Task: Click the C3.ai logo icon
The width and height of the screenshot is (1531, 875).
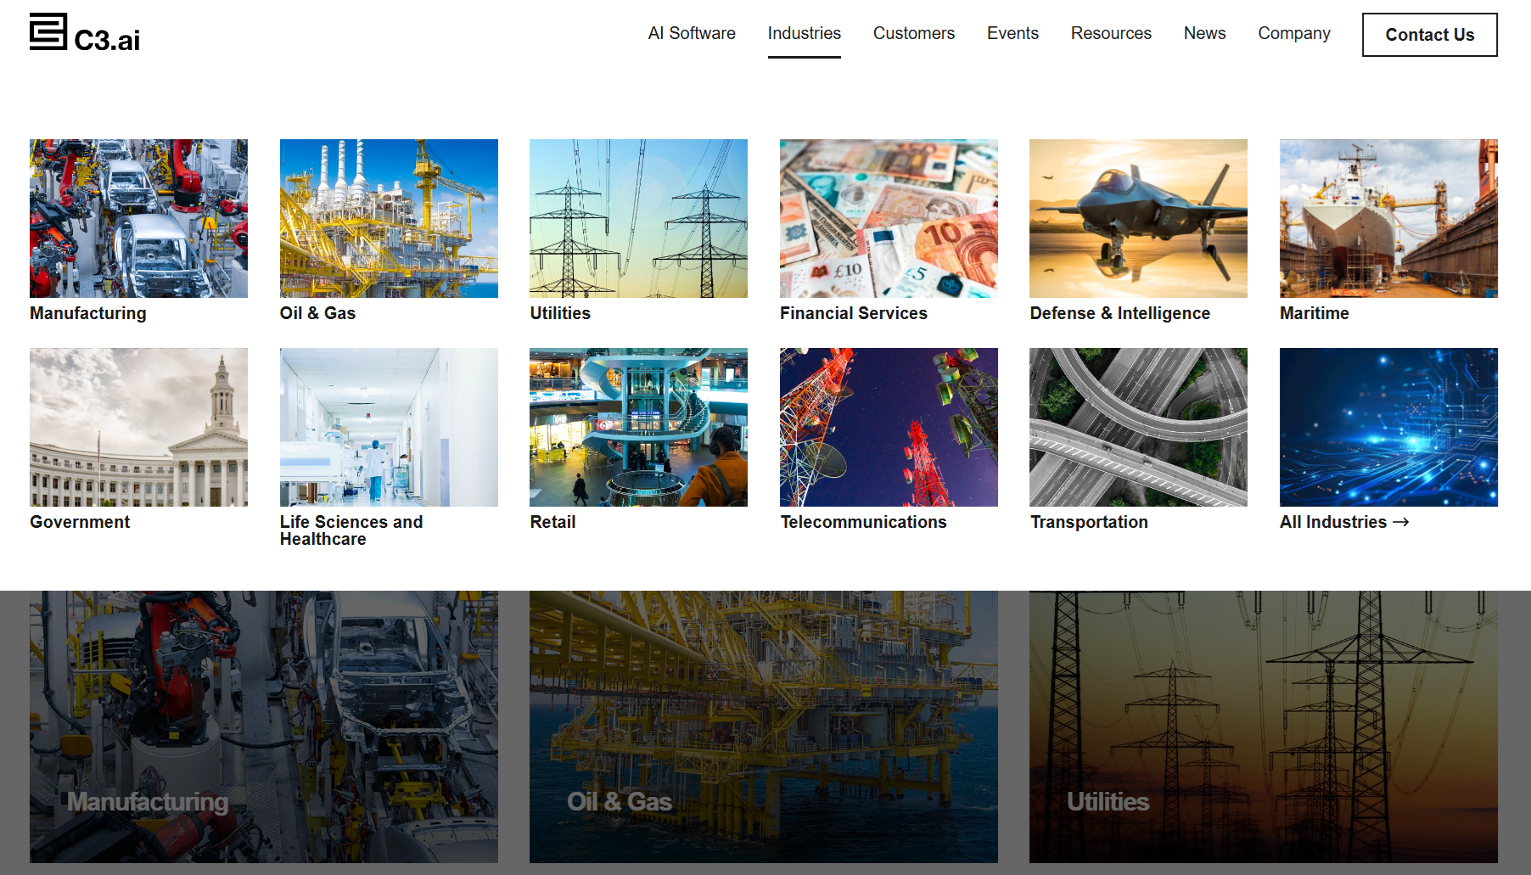Action: pos(48,32)
